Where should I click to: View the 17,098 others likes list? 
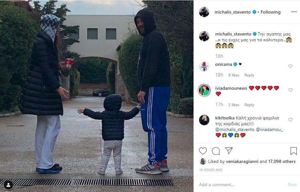coord(282,161)
